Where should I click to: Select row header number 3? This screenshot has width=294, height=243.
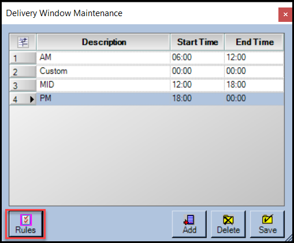pos(23,85)
